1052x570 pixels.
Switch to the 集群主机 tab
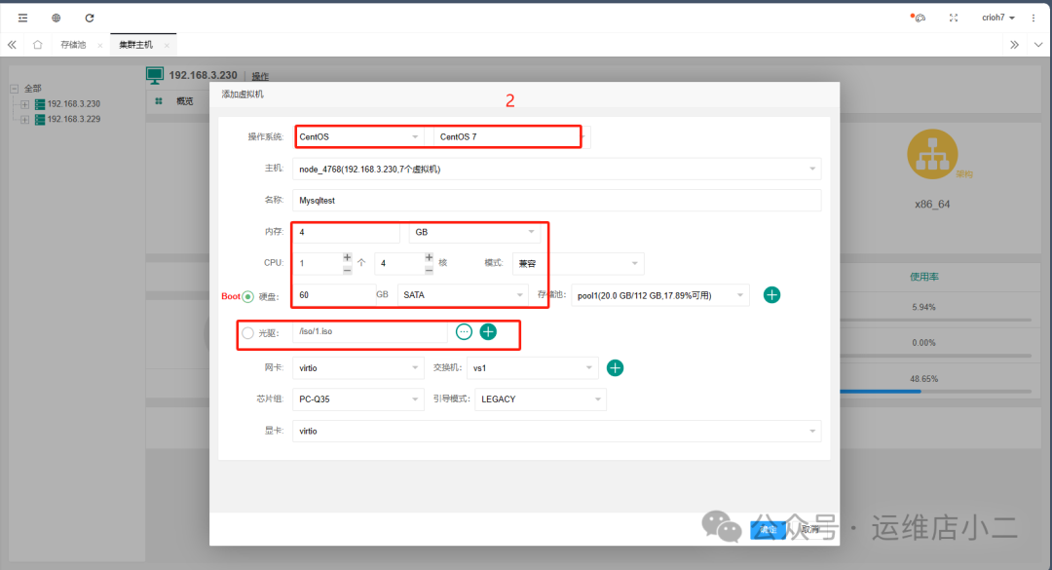coord(135,45)
